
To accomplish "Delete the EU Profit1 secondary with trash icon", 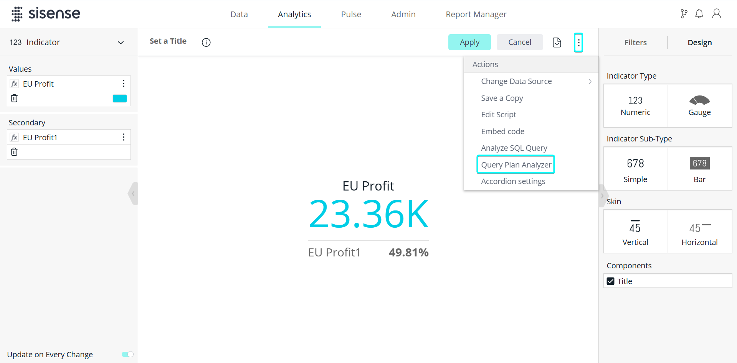I will click(x=14, y=152).
